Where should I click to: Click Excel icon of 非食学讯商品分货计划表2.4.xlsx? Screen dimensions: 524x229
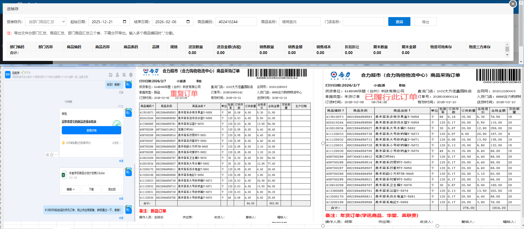coord(64,175)
